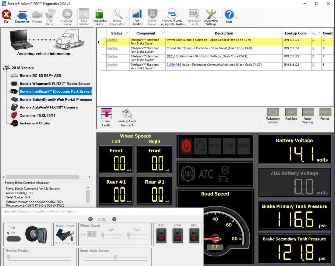Open Application Settings
The width and height of the screenshot is (335, 266).
point(211,16)
